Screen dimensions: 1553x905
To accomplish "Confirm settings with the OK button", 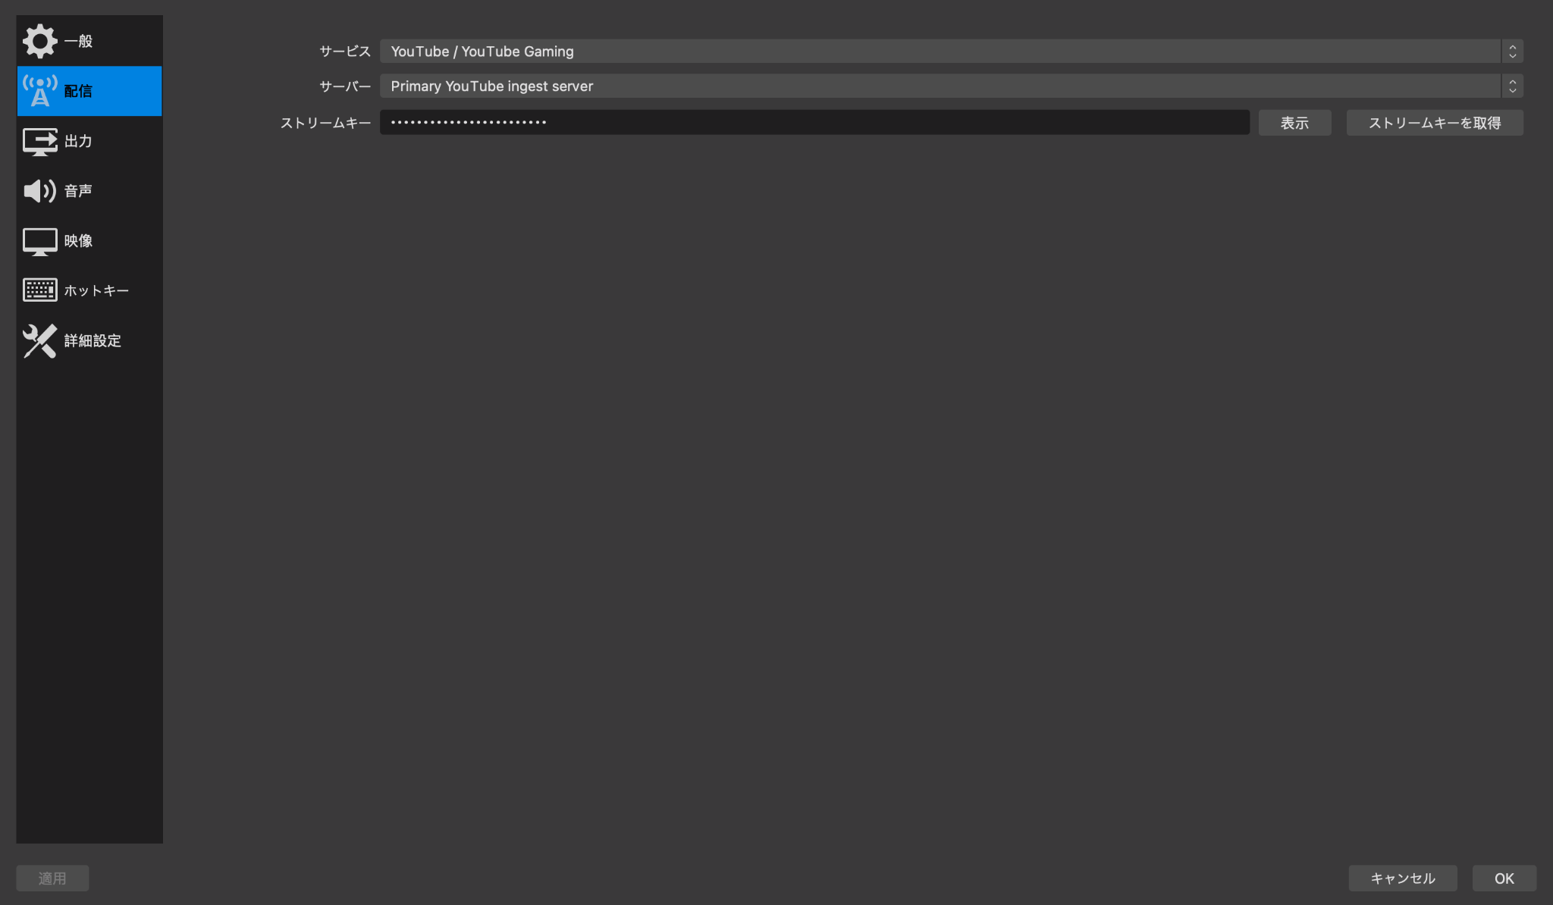I will (1504, 878).
